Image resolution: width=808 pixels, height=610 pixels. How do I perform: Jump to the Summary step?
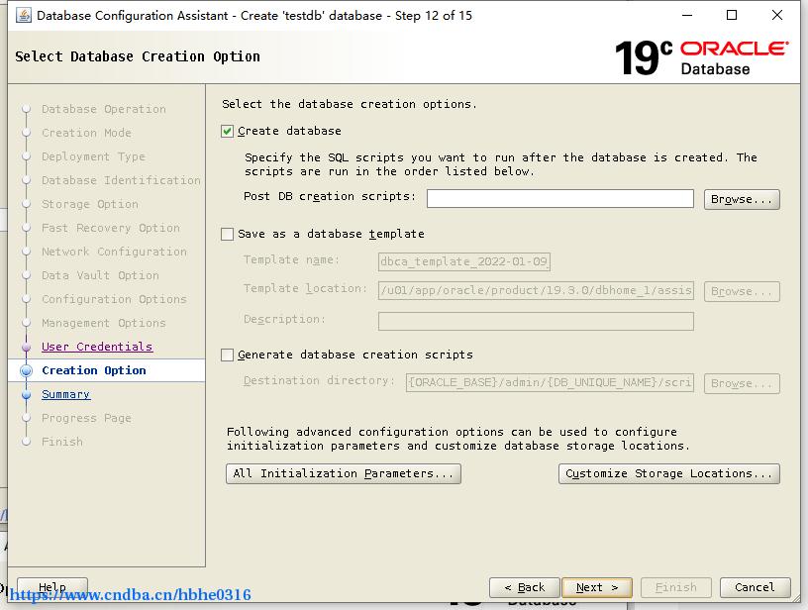coord(66,394)
